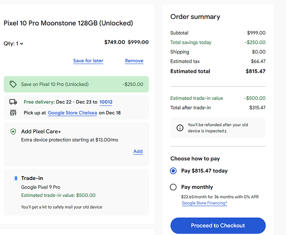This screenshot has height=235, width=286.
Task: Click the trade-in phone icon
Action: pyautogui.click(x=16, y=178)
